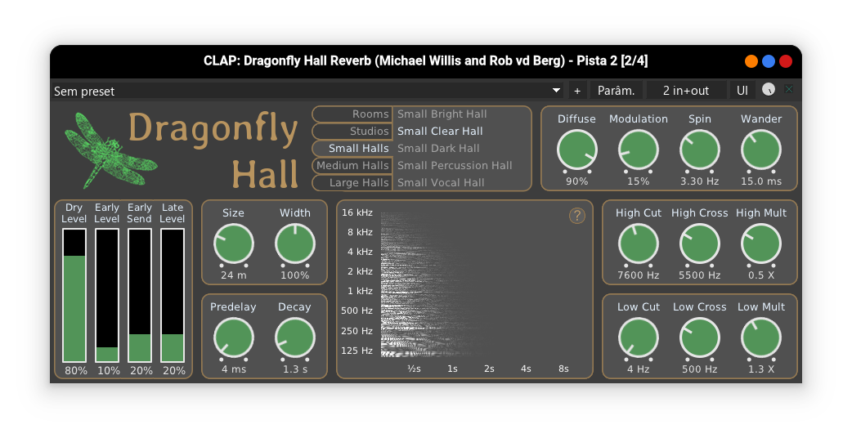The width and height of the screenshot is (852, 438).
Task: Click the Diffuse knob
Action: tap(576, 150)
